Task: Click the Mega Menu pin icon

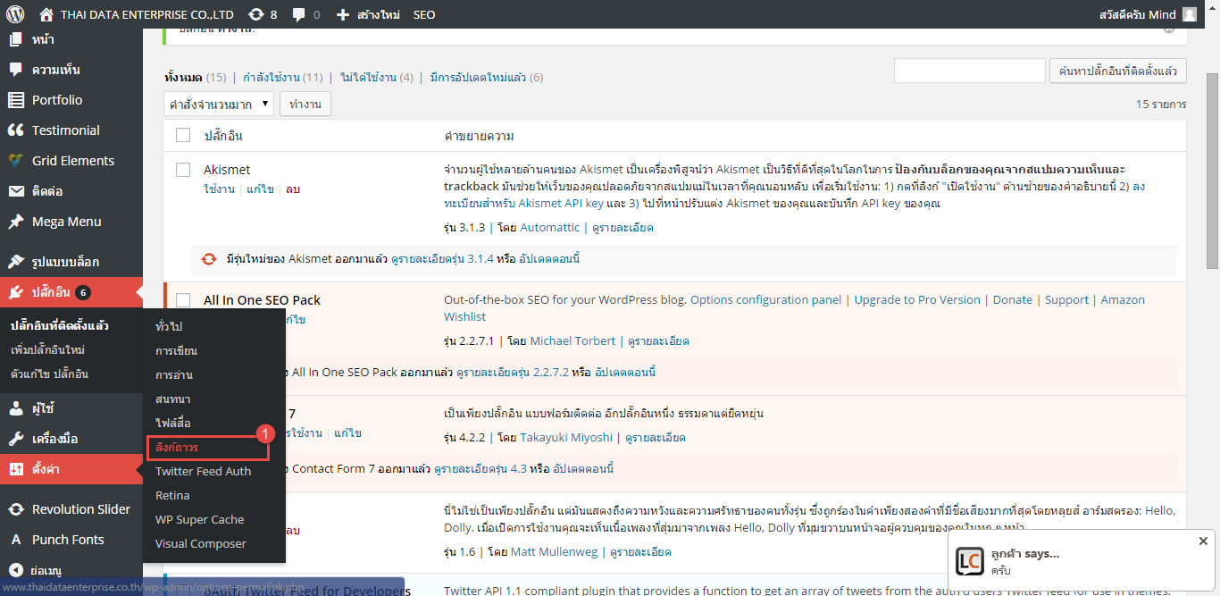Action: (15, 222)
